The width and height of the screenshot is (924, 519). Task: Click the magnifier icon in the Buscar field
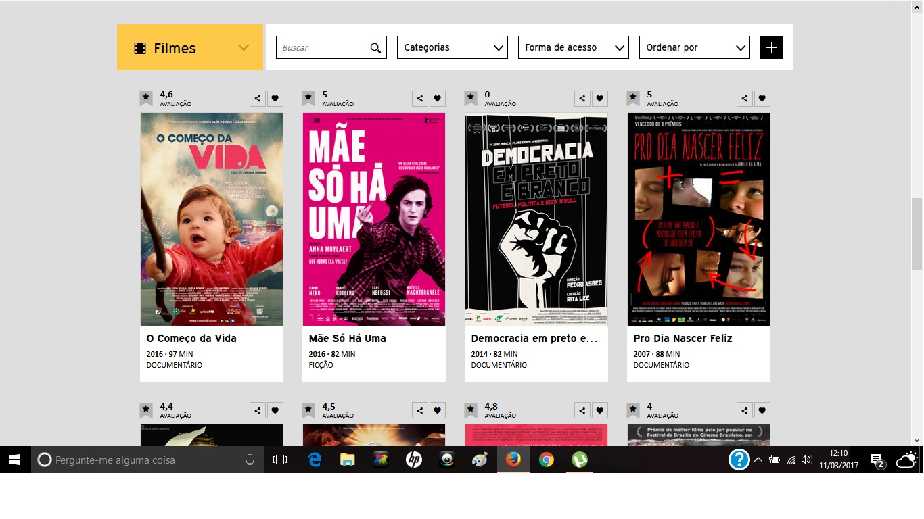click(x=375, y=48)
